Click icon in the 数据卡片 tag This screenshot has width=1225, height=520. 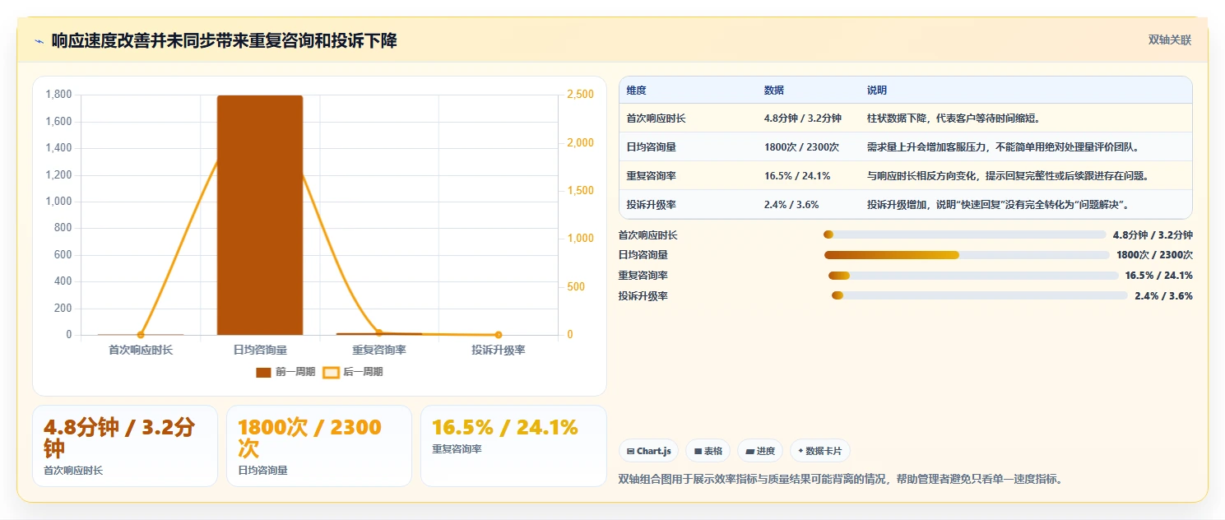click(800, 451)
